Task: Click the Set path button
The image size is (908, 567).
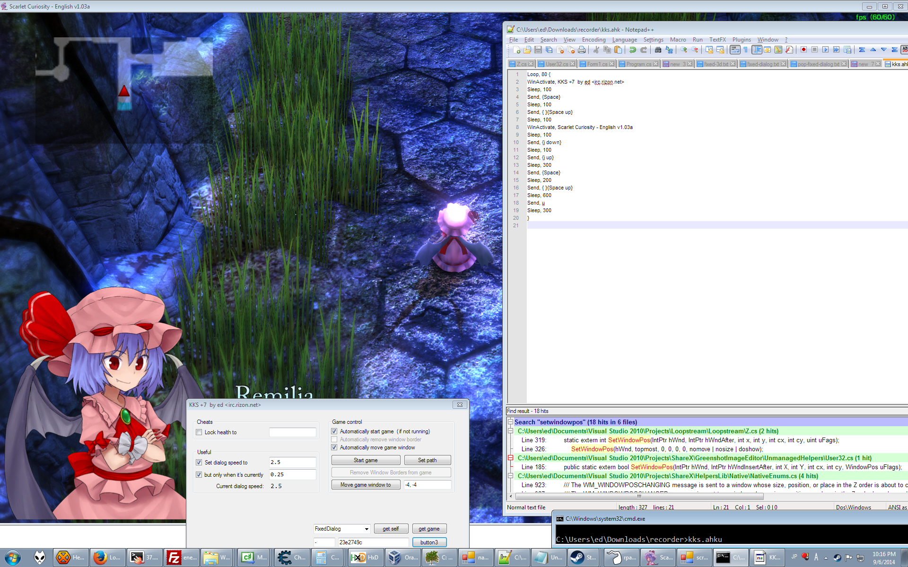Action: [x=427, y=460]
